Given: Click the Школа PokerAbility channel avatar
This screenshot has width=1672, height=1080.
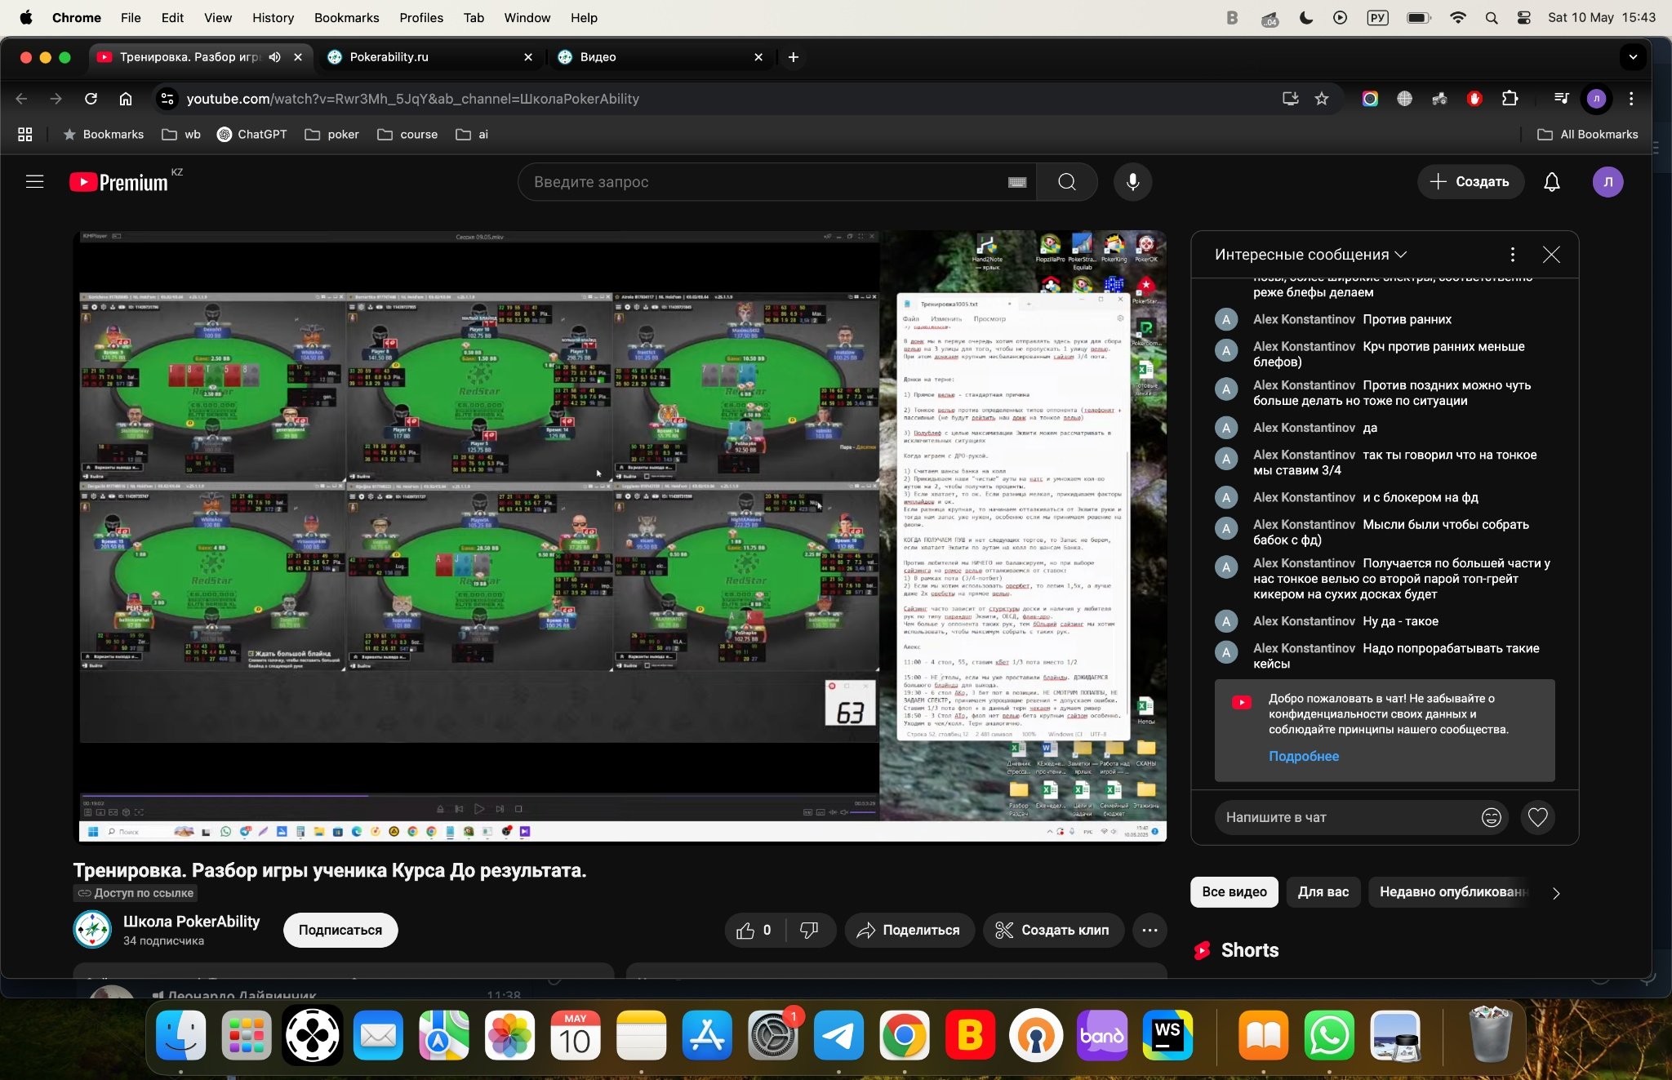Looking at the screenshot, I should [92, 930].
